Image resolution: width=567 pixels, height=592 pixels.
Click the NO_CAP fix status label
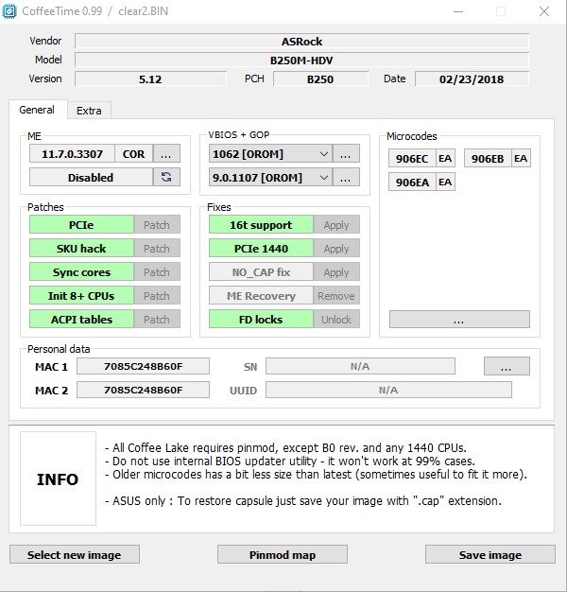[261, 271]
